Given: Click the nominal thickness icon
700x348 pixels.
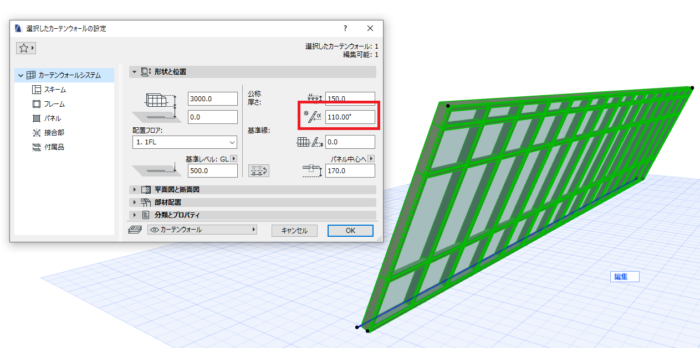Looking at the screenshot, I should pyautogui.click(x=314, y=98).
